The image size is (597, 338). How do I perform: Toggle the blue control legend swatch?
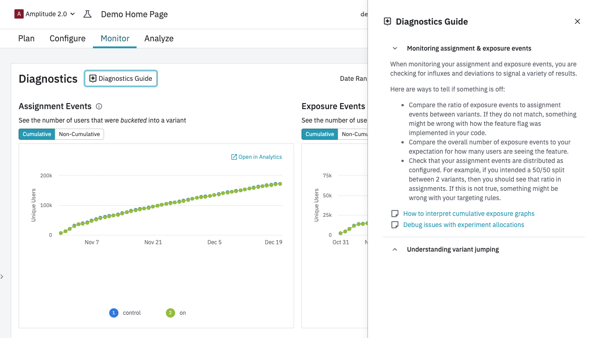(114, 313)
